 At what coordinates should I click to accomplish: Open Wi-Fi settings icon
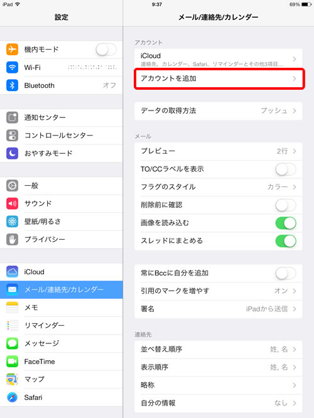pyautogui.click(x=12, y=67)
